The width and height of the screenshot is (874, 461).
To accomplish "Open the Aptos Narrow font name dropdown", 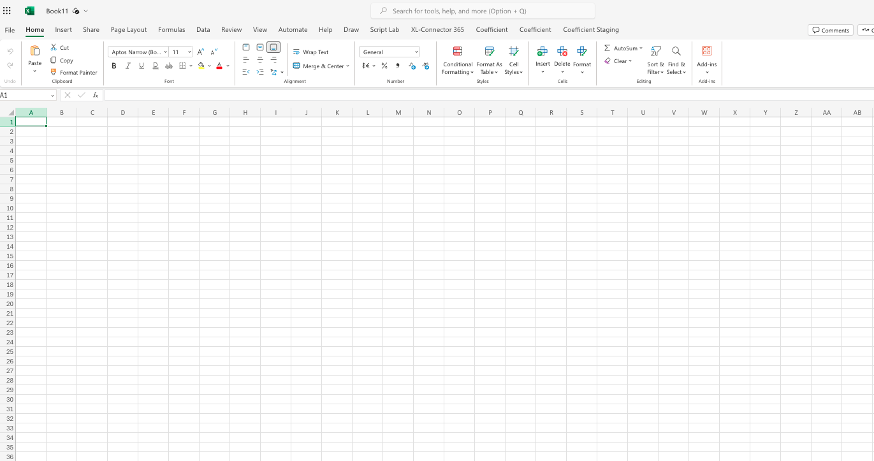I will tap(166, 52).
